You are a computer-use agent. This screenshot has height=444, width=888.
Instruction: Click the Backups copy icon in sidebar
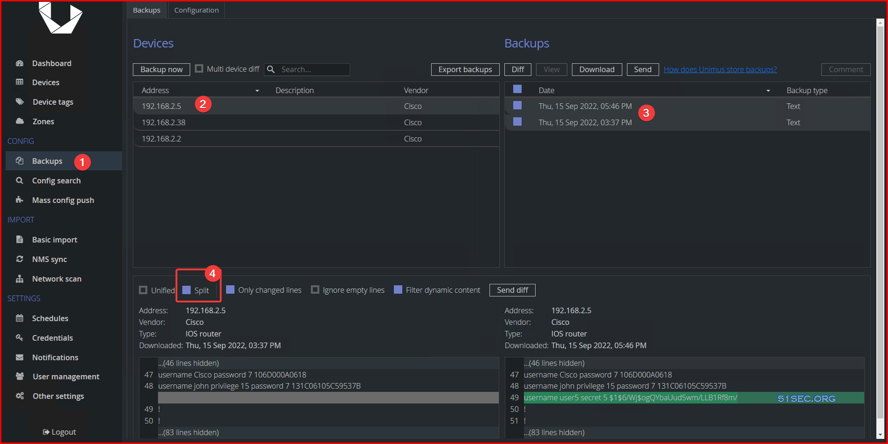click(20, 161)
